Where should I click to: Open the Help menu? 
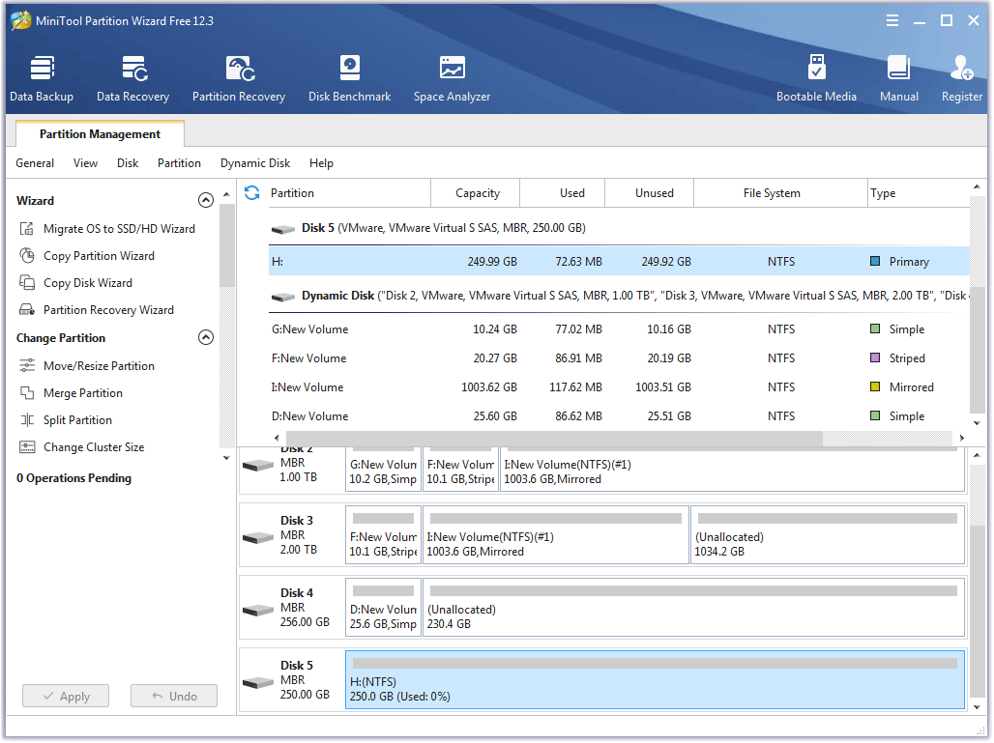[321, 163]
